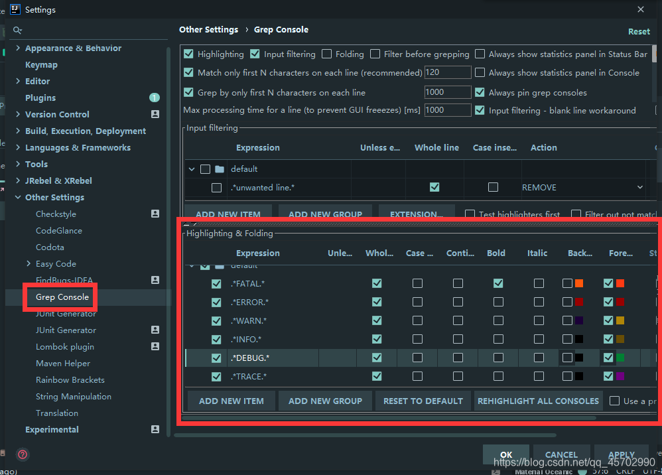The width and height of the screenshot is (662, 475).
Task: Toggle Always show statistics panel in Console
Action: tap(480, 72)
